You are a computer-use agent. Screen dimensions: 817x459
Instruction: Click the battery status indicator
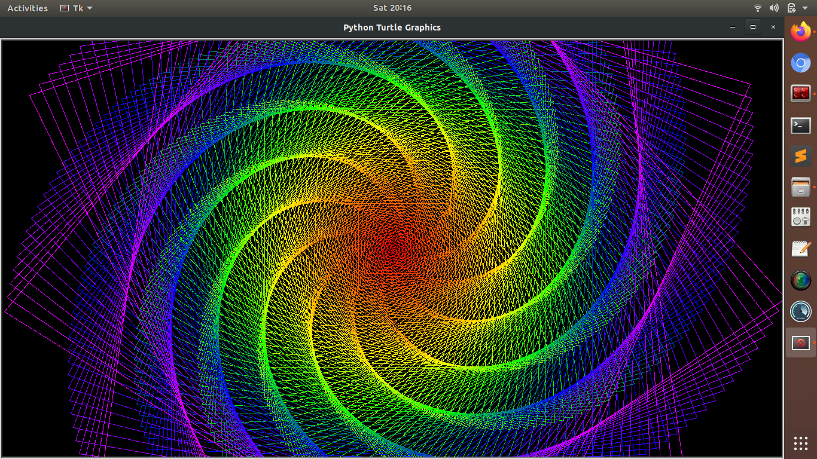point(791,8)
